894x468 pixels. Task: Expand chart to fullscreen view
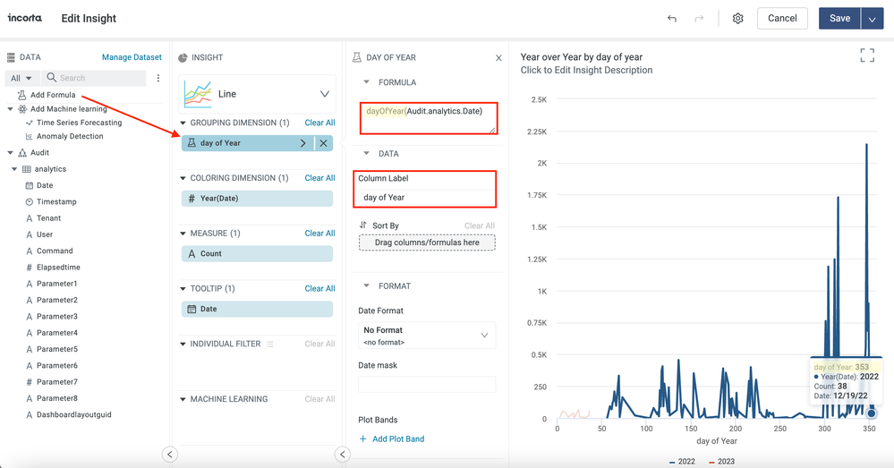[x=866, y=56]
